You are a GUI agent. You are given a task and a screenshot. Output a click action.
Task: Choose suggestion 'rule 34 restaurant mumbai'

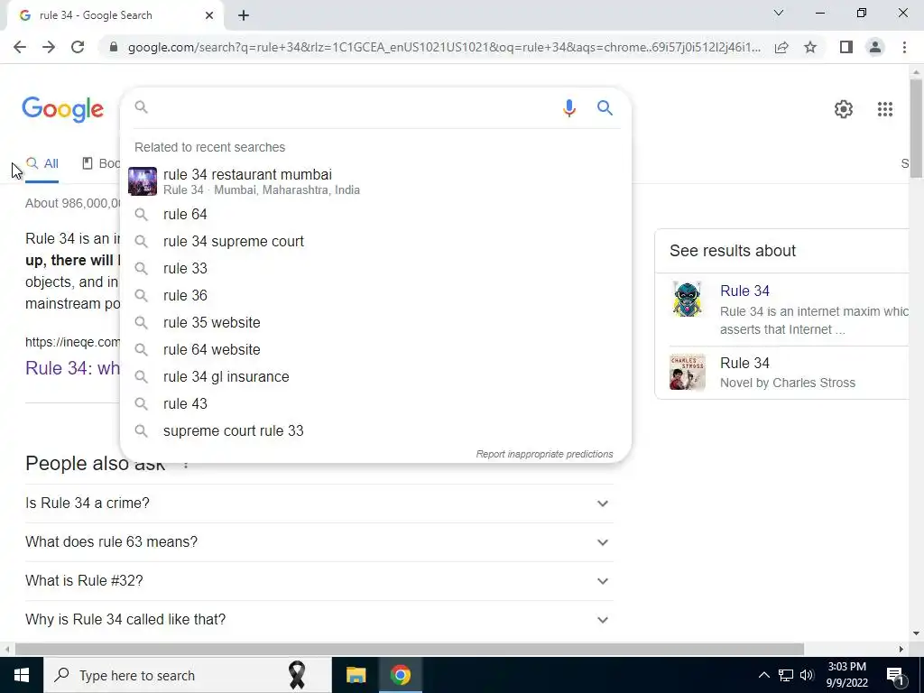tap(375, 181)
